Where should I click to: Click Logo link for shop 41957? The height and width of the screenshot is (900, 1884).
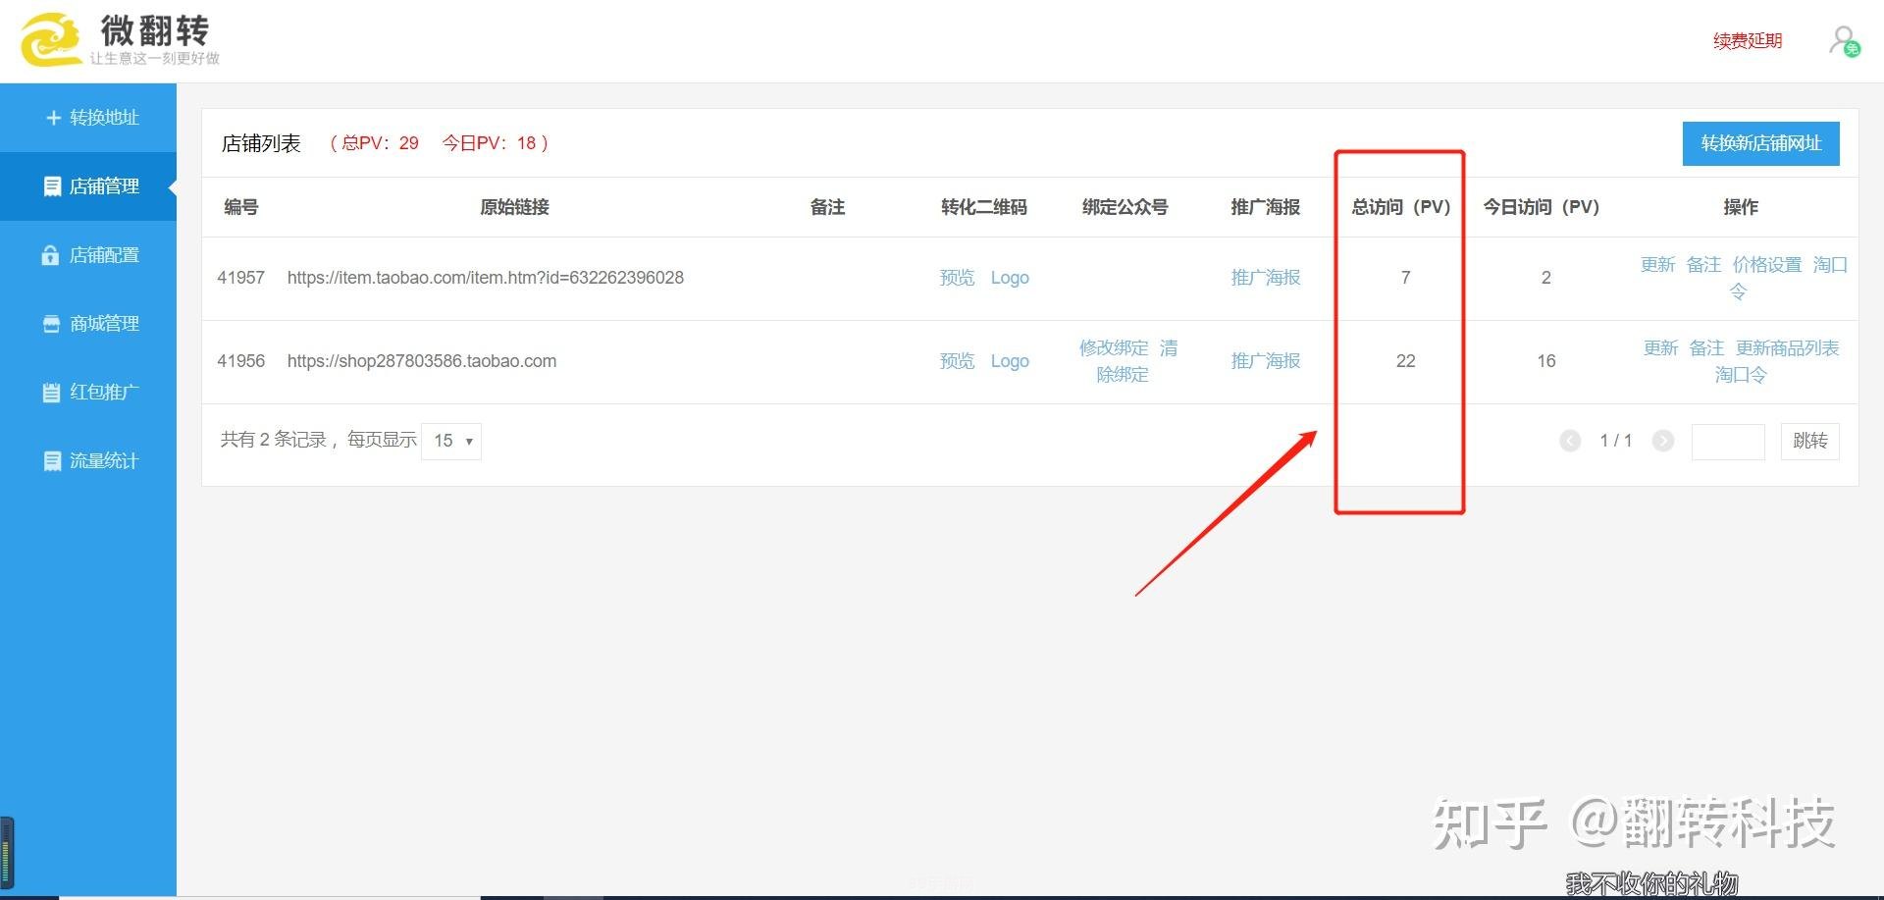(x=1010, y=278)
